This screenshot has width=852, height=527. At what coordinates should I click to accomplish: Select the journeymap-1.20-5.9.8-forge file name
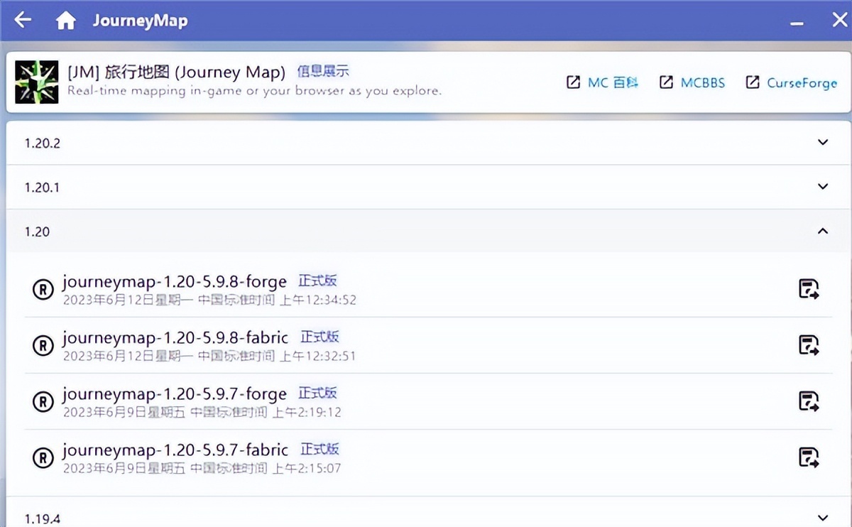(175, 281)
